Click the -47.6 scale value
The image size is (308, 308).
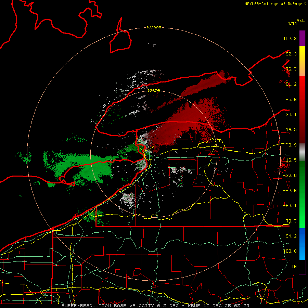[x=290, y=191]
